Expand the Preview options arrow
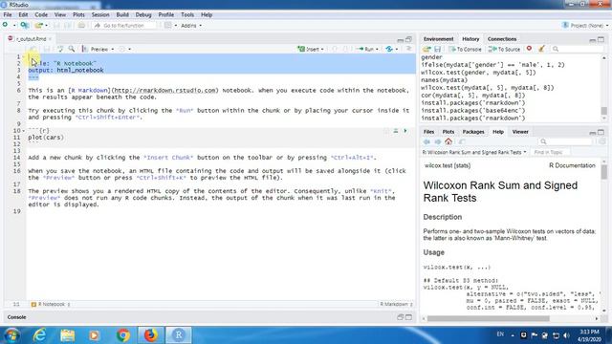 (x=113, y=50)
